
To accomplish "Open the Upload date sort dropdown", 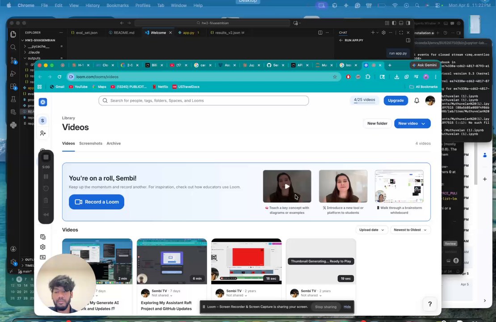I will (371, 230).
